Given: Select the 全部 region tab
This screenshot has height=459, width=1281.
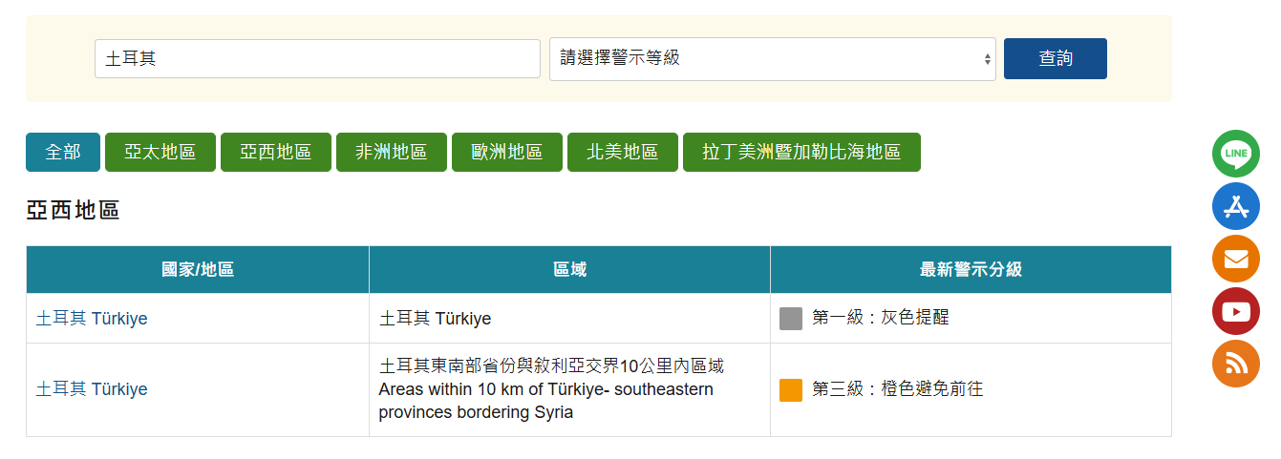Looking at the screenshot, I should tap(63, 153).
